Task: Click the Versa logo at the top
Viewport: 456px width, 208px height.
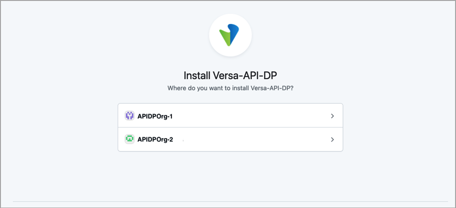Action: (230, 35)
